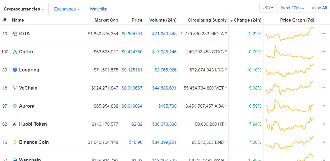Sort table by Volume (24h) column
The image size is (330, 161).
click(163, 20)
